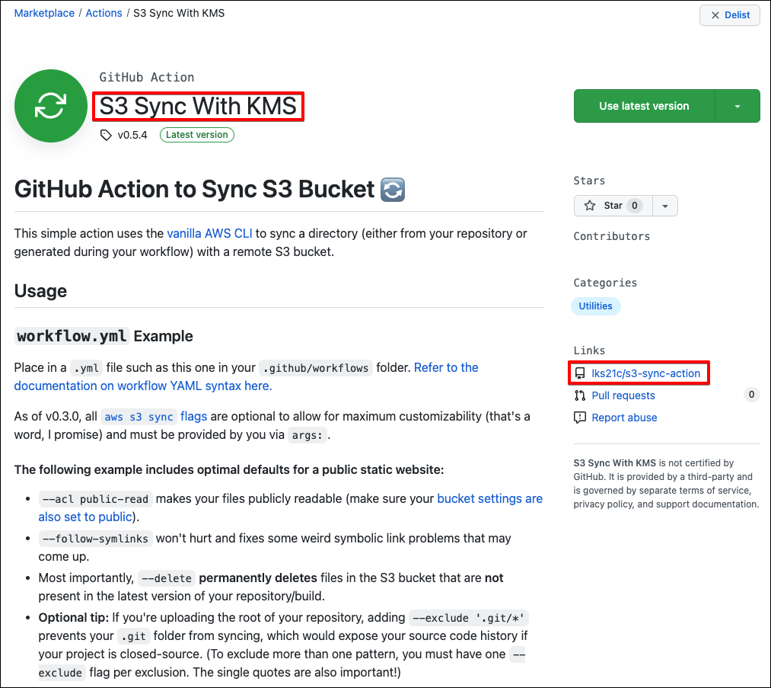Go to Actions breadcrumb
Viewport: 771px width, 688px height.
104,13
